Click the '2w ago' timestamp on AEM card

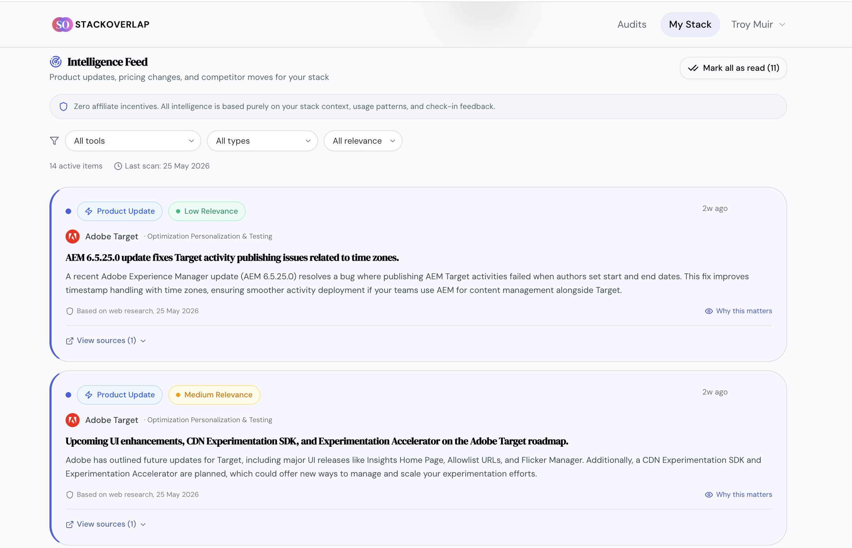715,208
